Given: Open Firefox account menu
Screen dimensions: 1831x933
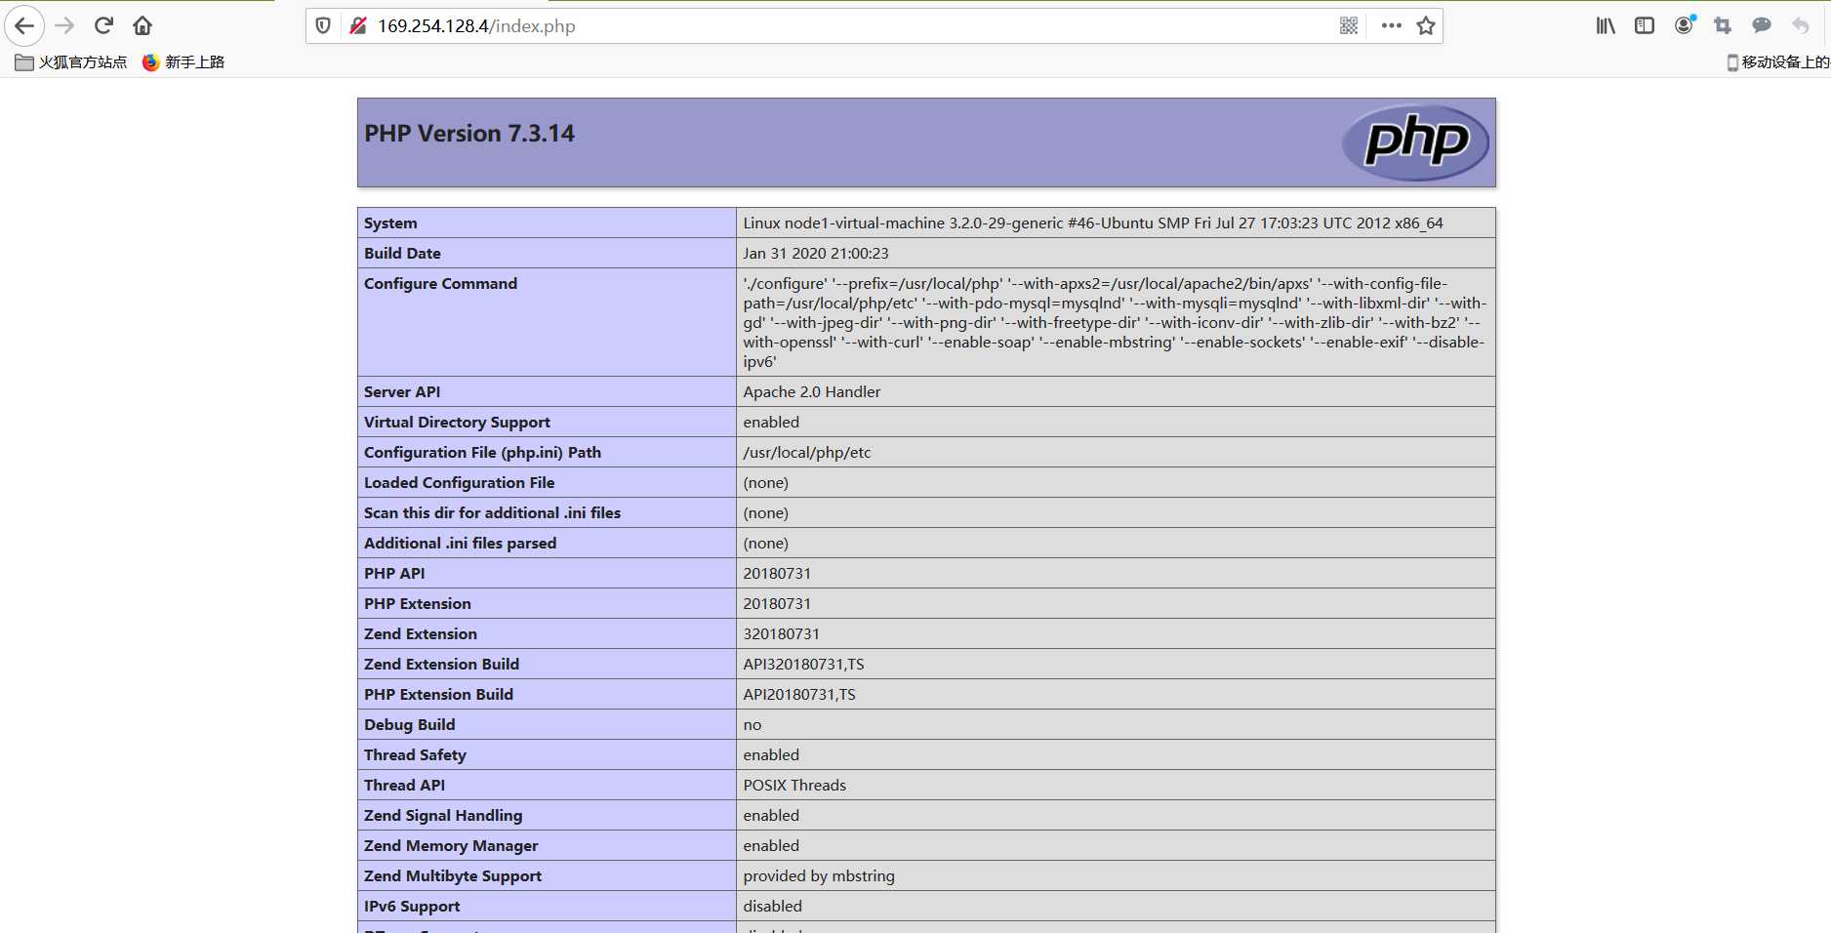Looking at the screenshot, I should point(1684,25).
